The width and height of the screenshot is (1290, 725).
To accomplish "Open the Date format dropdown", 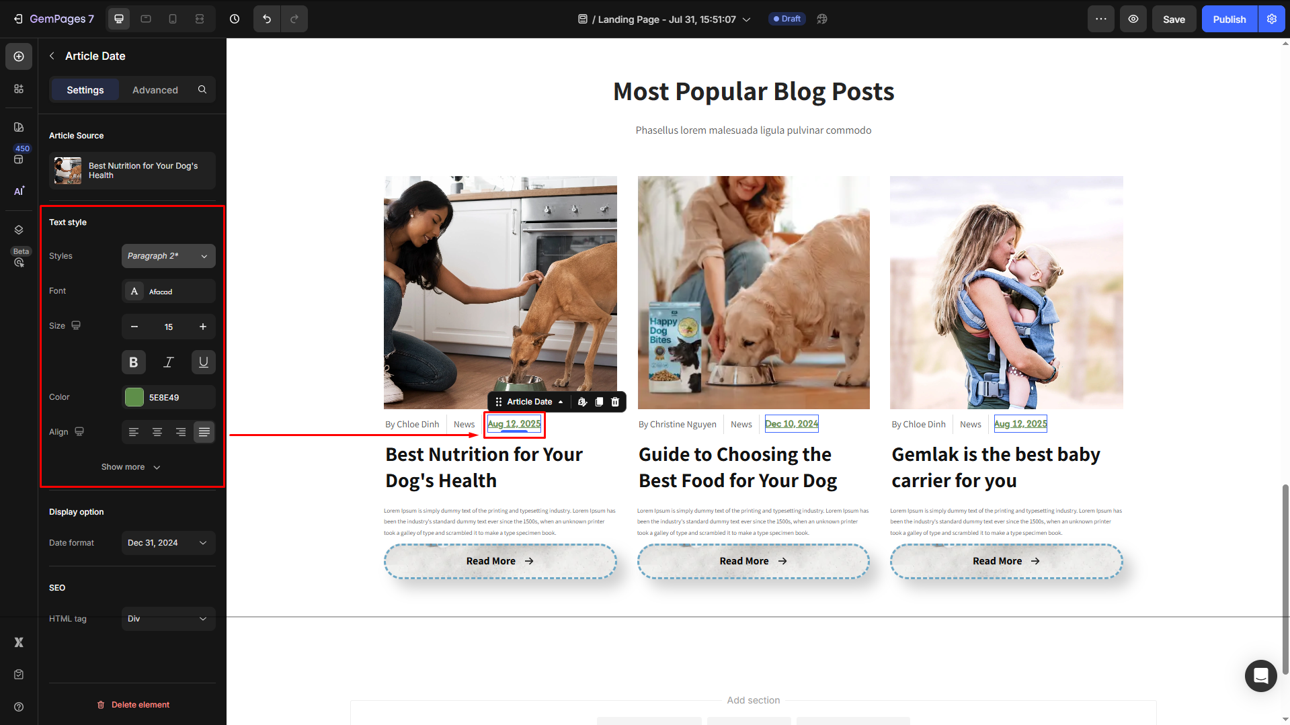I will point(169,543).
